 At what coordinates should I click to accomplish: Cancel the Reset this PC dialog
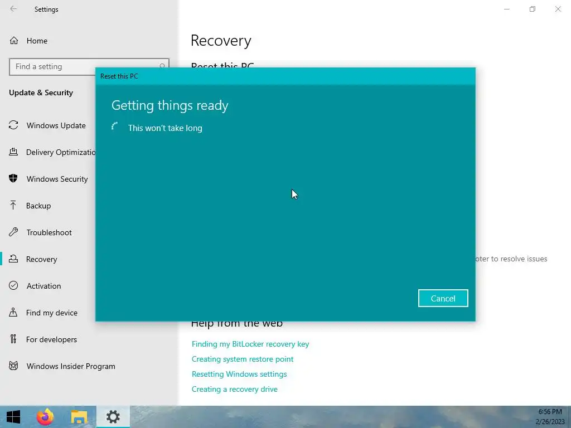point(443,299)
